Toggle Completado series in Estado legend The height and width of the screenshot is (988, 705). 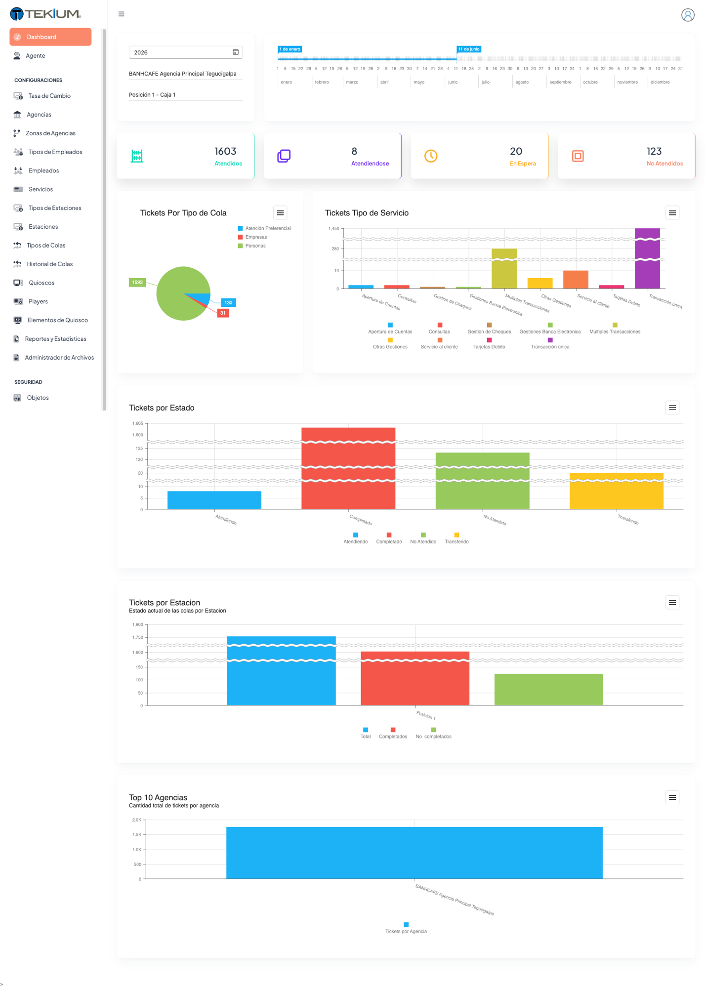(x=389, y=538)
